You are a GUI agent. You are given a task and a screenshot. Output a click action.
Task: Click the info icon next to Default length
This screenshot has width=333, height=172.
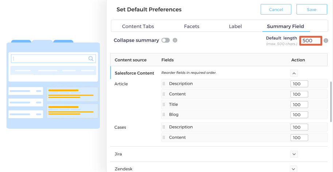(x=326, y=41)
